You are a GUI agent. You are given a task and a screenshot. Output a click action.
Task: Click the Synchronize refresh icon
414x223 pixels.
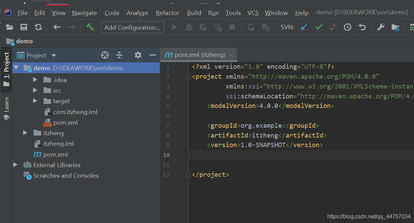pyautogui.click(x=39, y=27)
